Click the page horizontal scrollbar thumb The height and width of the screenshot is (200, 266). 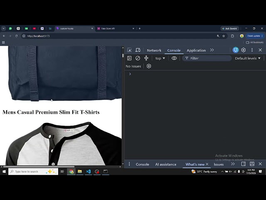pyautogui.click(x=39, y=167)
